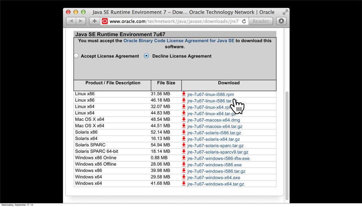Download jre-7u67-solaris-sparc.tar.gz link

click(215, 146)
